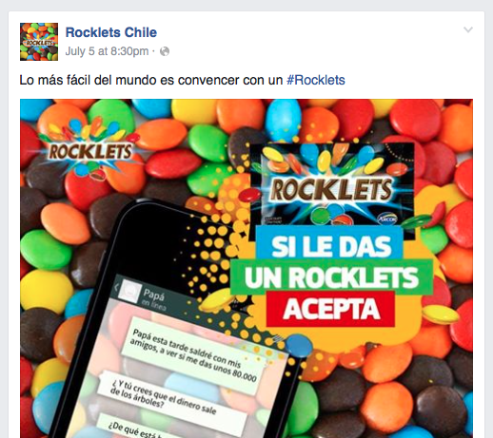This screenshot has height=438, width=493.
Task: Click the Papá contact avatar in chat
Action: coord(129,292)
